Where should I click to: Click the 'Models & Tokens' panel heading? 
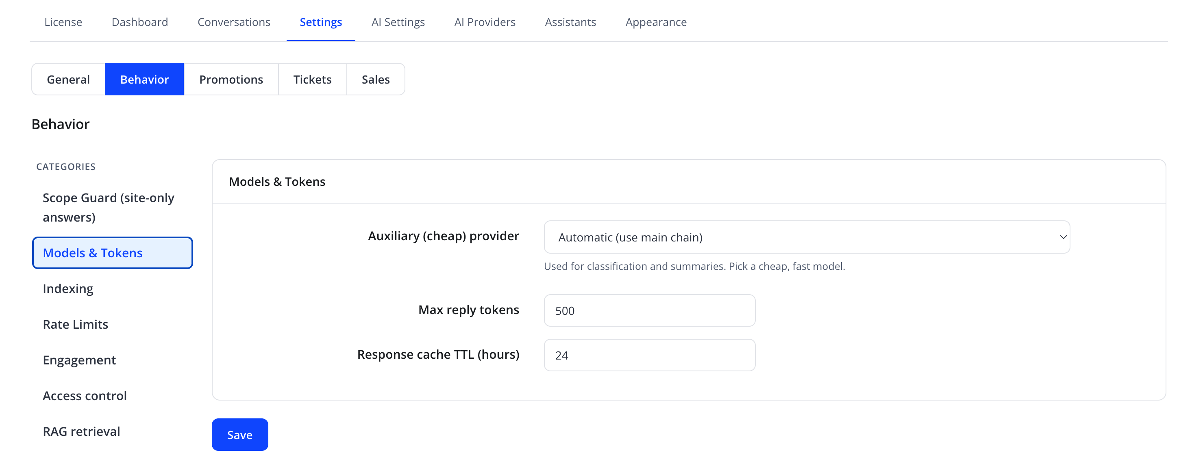point(277,181)
